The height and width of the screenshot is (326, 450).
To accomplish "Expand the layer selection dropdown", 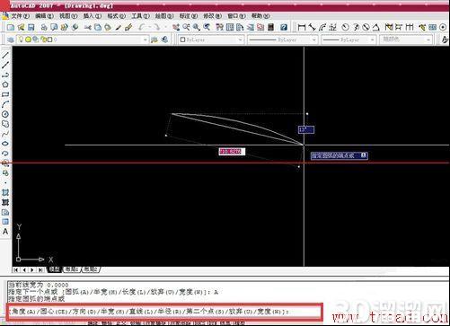I will tap(146, 40).
